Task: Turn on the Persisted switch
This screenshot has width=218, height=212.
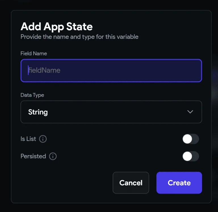Action: (190, 156)
